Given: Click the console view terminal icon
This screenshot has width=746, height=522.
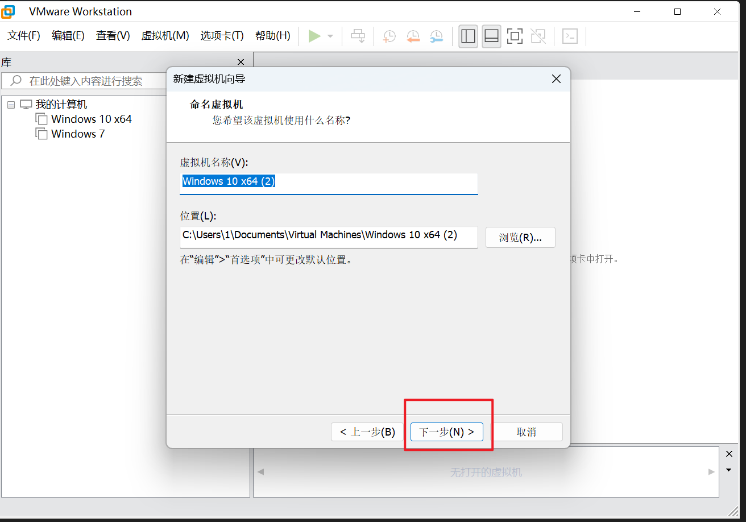Looking at the screenshot, I should pyautogui.click(x=570, y=36).
